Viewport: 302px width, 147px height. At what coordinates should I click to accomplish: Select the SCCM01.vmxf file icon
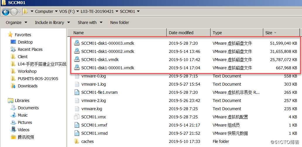click(x=77, y=125)
